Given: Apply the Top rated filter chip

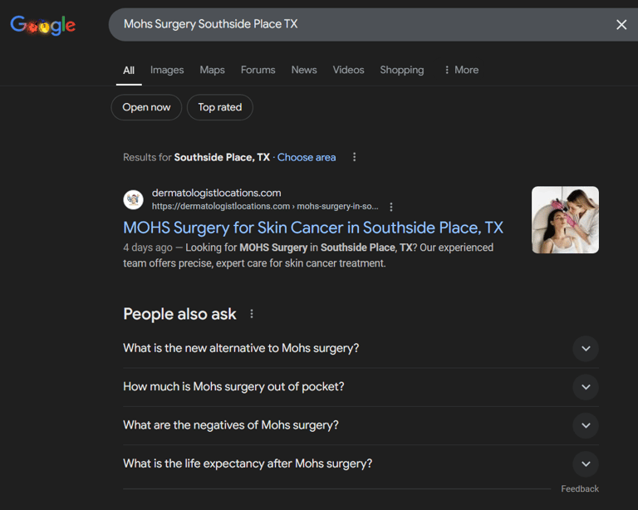Looking at the screenshot, I should [219, 107].
